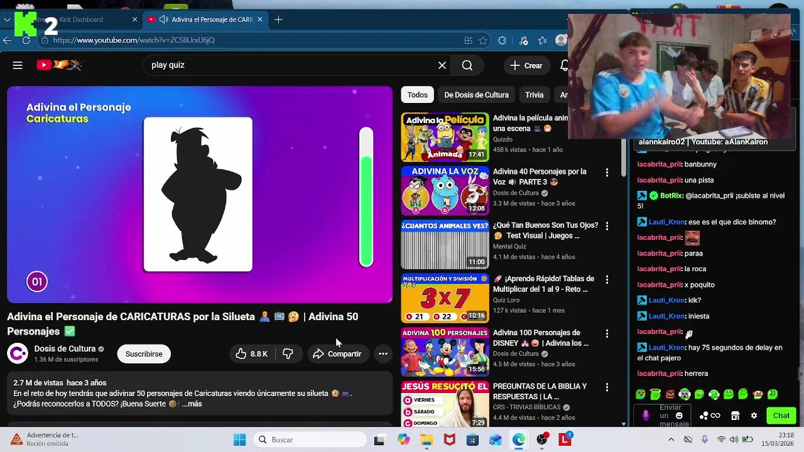Expand the description with ...más
The height and width of the screenshot is (452, 804).
[x=192, y=404]
